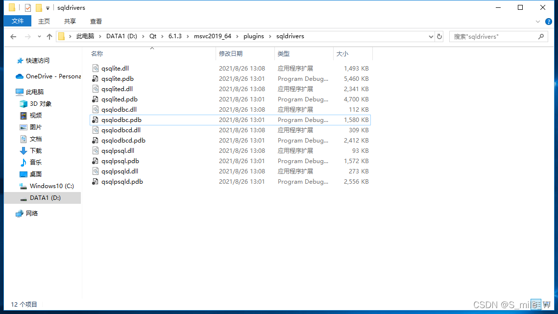Expand the chevron after plugins breadcrumb
This screenshot has height=314, width=558.
pos(270,36)
